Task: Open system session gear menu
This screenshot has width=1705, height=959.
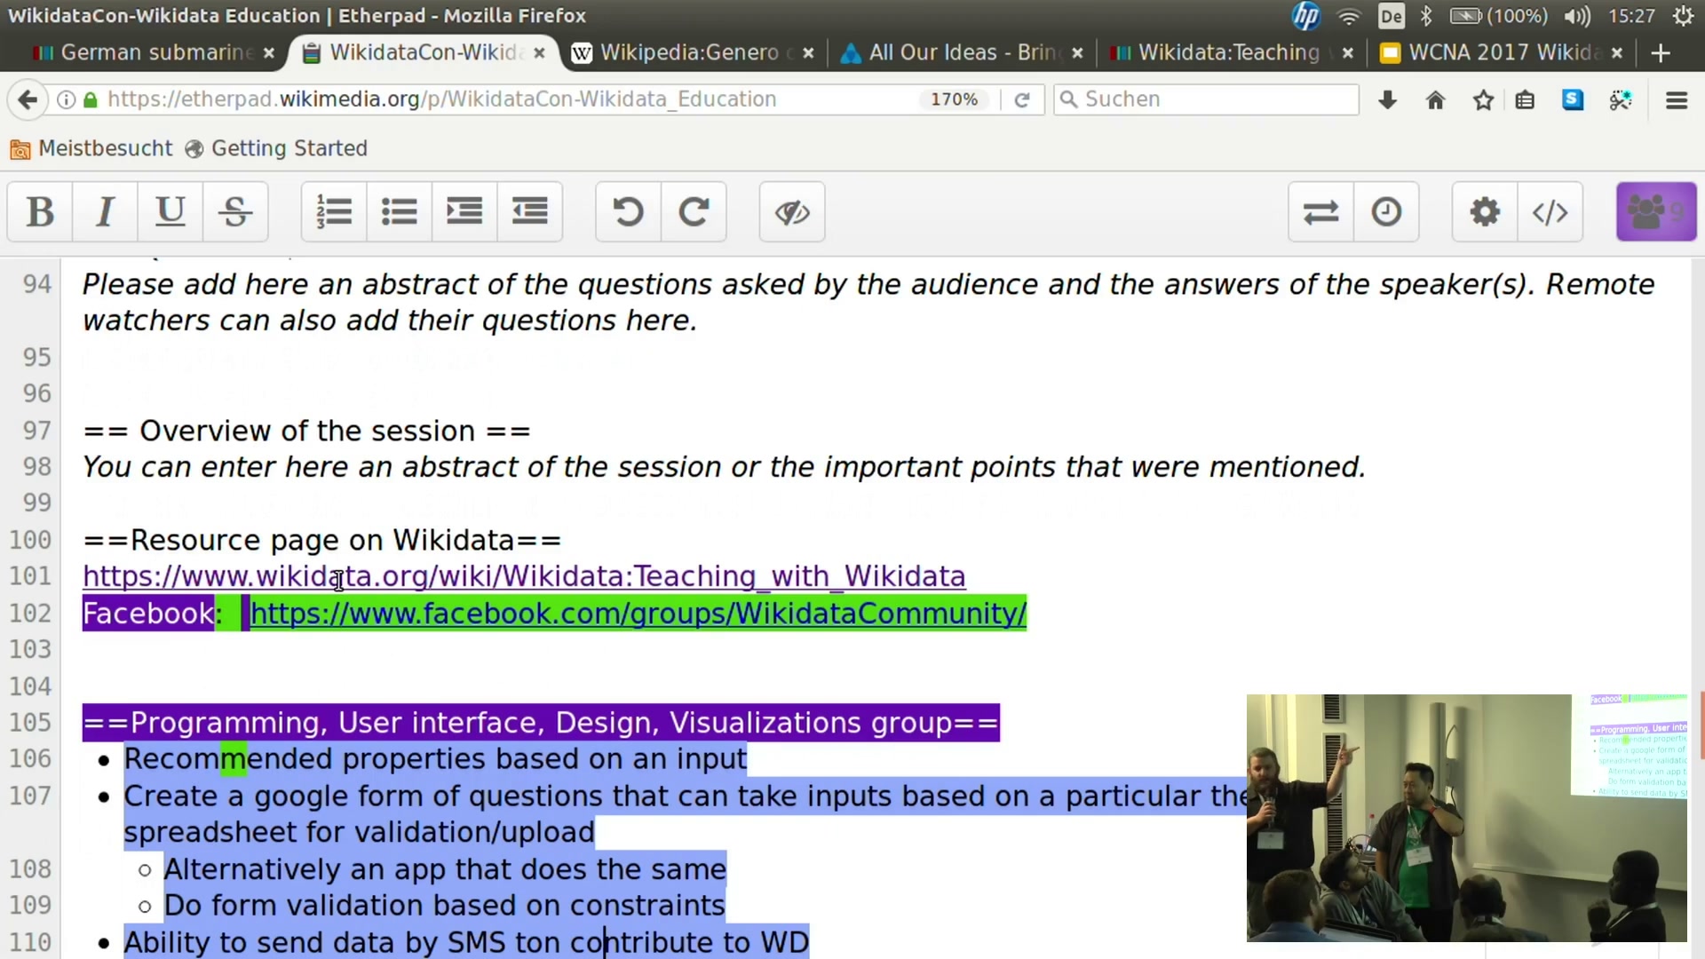Action: click(1682, 16)
